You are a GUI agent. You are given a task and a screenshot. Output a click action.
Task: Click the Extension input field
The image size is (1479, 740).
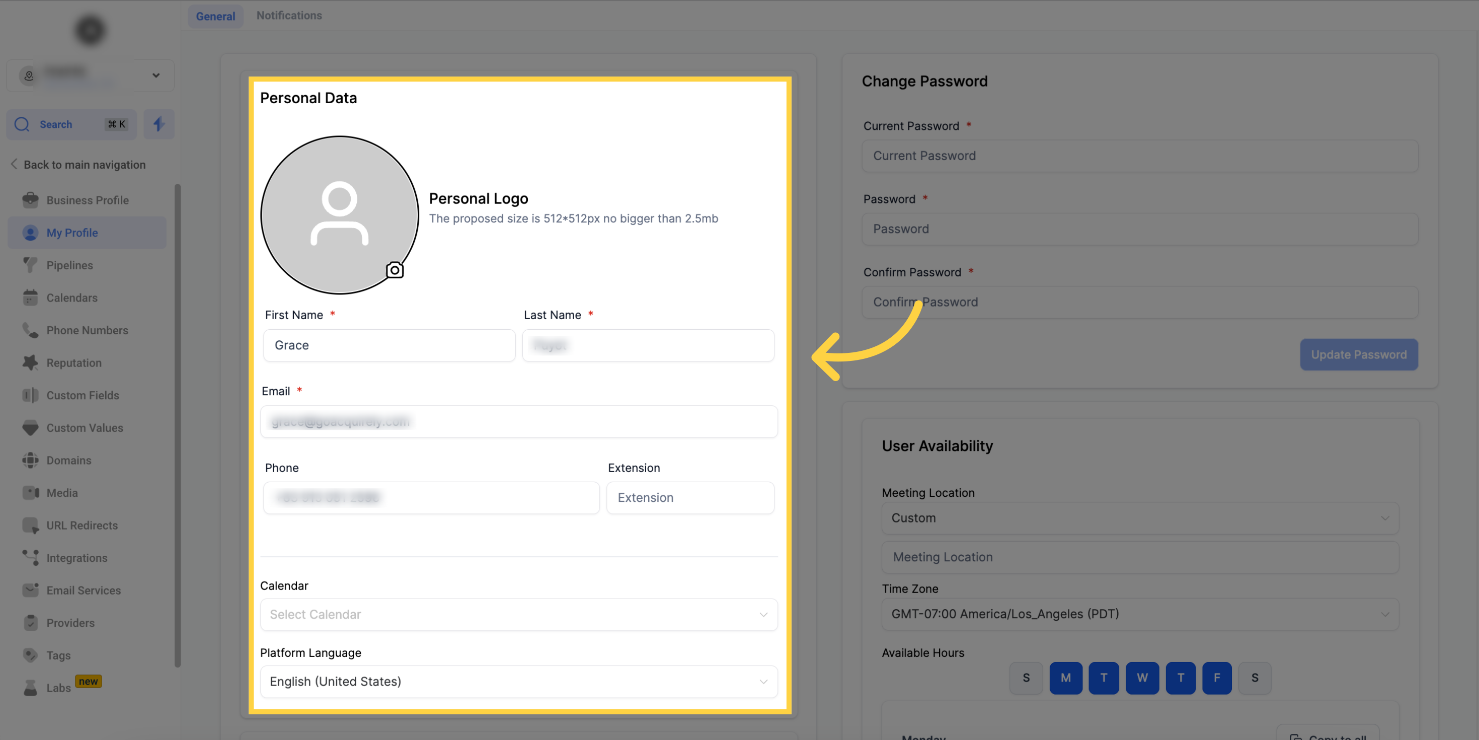690,497
